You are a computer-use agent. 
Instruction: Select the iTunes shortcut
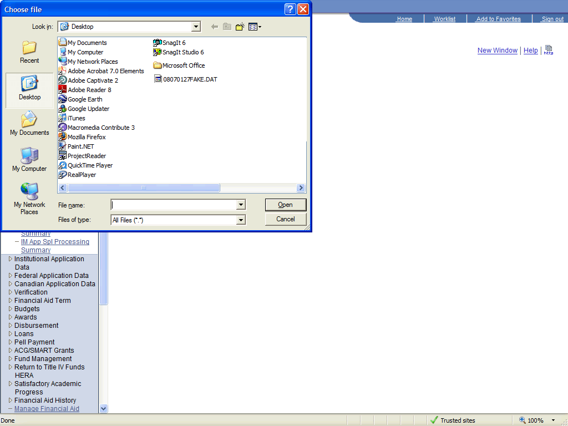[72, 118]
